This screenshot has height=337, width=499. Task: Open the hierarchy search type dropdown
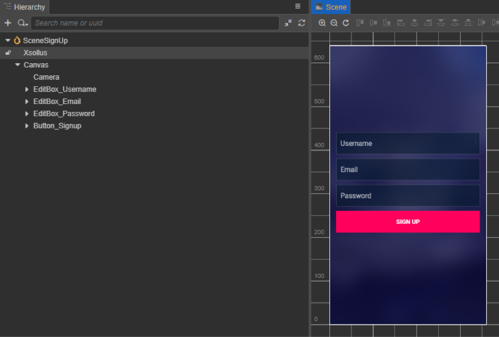coord(23,23)
